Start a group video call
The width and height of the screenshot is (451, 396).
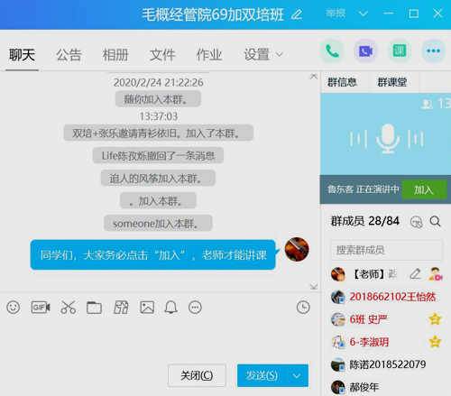tap(365, 51)
